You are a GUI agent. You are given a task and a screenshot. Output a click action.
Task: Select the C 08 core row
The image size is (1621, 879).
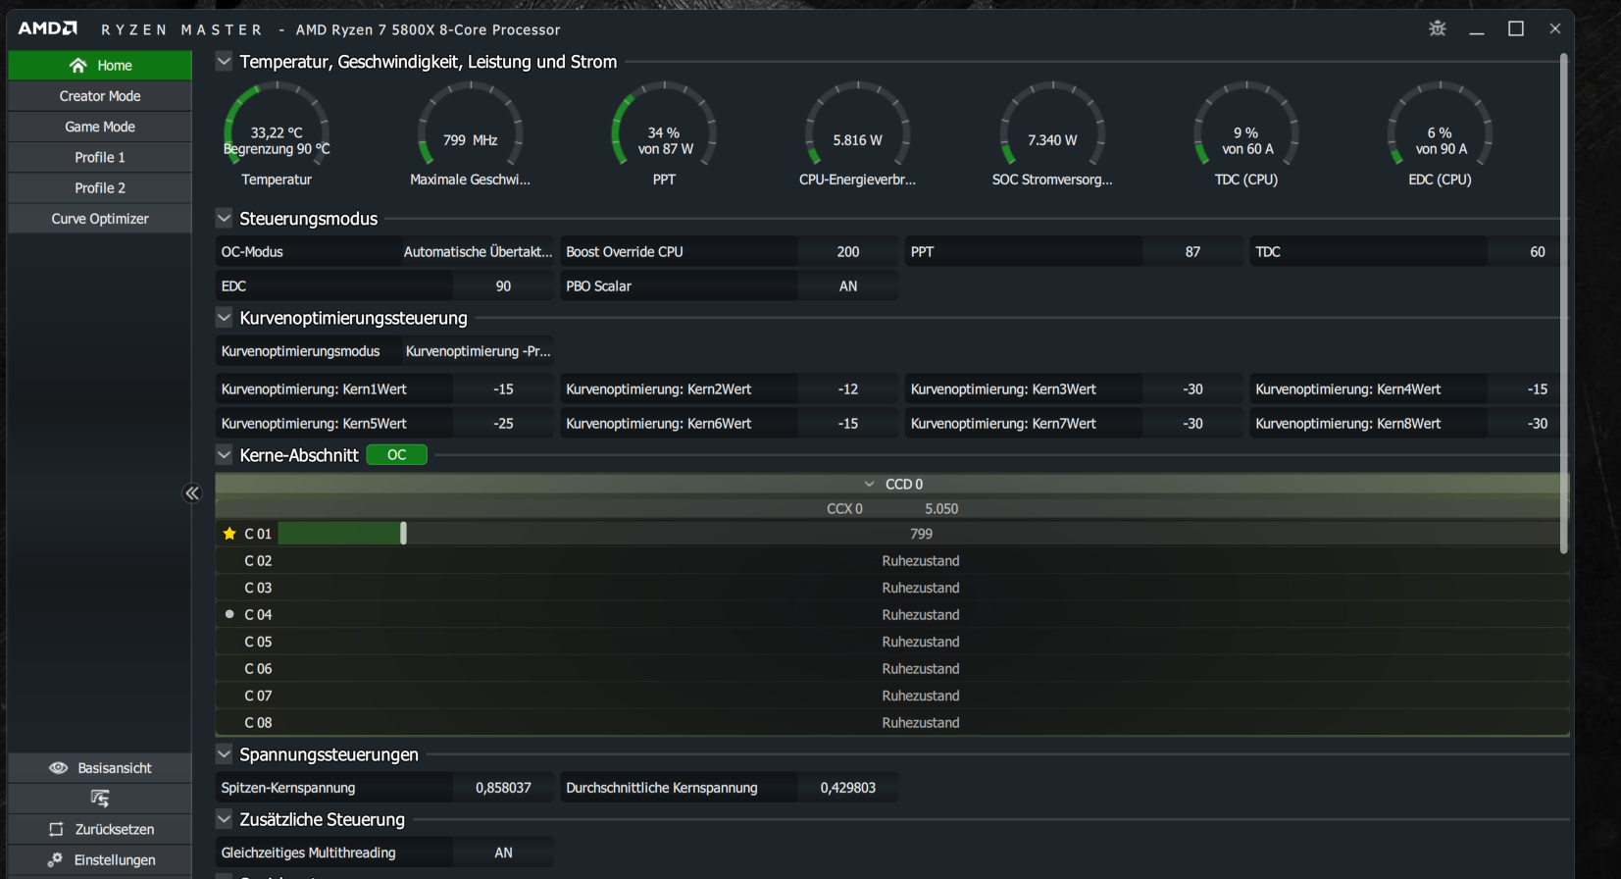tap(892, 723)
